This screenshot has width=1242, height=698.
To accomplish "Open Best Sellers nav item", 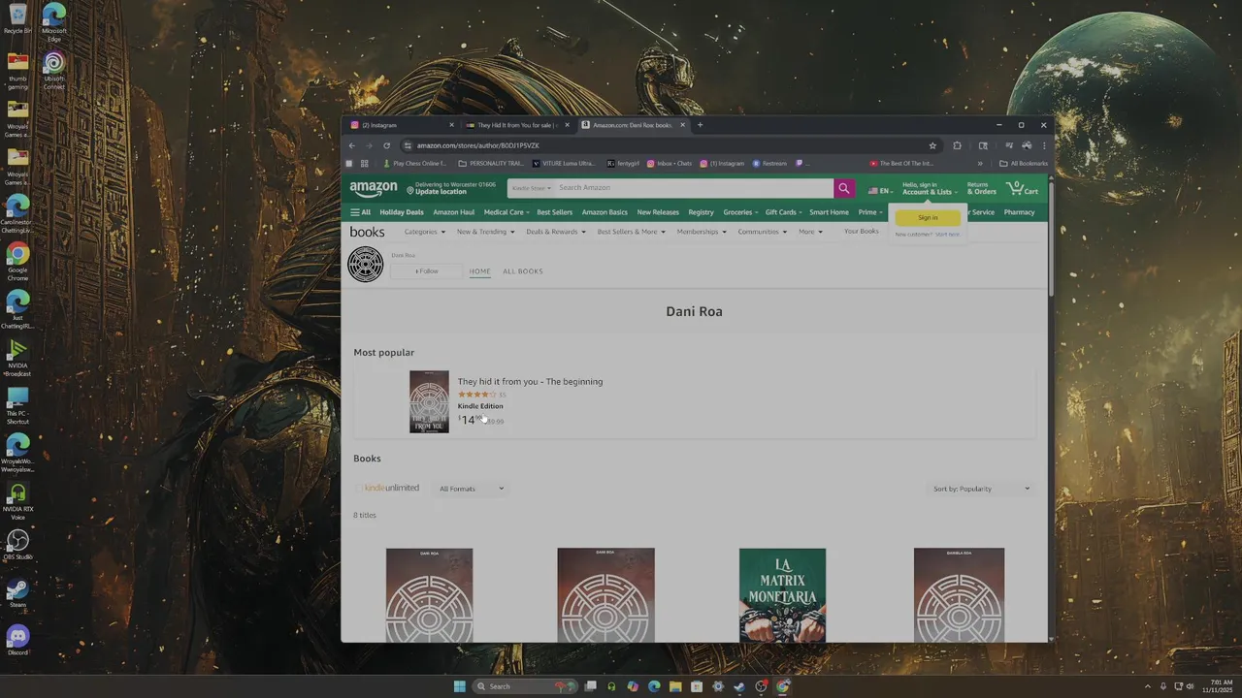I will click(554, 212).
